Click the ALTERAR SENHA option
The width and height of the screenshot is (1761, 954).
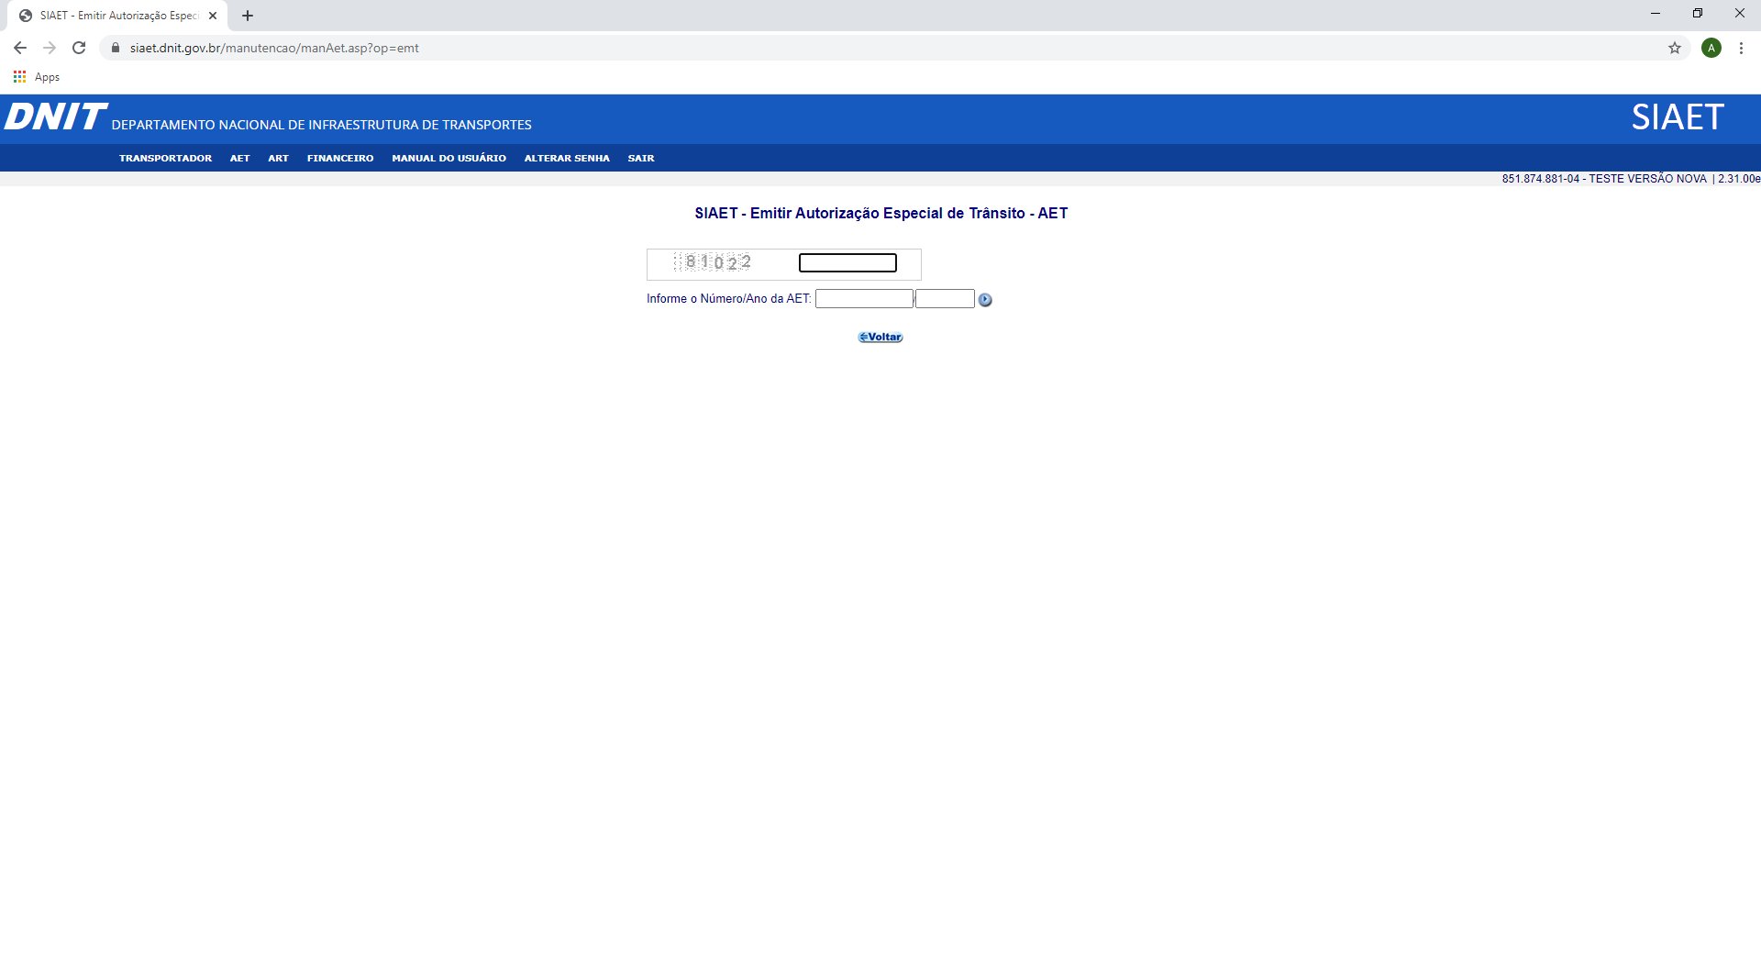pyautogui.click(x=567, y=158)
